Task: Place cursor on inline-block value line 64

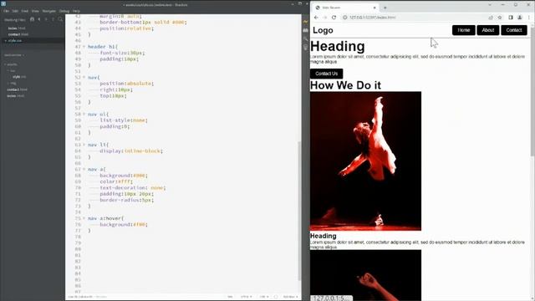Action: click(143, 150)
